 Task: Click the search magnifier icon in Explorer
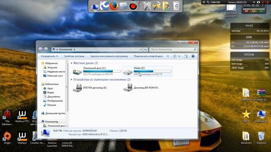tap(195, 49)
